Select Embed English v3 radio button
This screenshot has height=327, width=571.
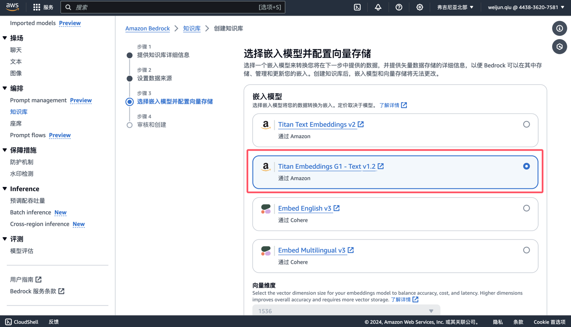click(x=526, y=208)
